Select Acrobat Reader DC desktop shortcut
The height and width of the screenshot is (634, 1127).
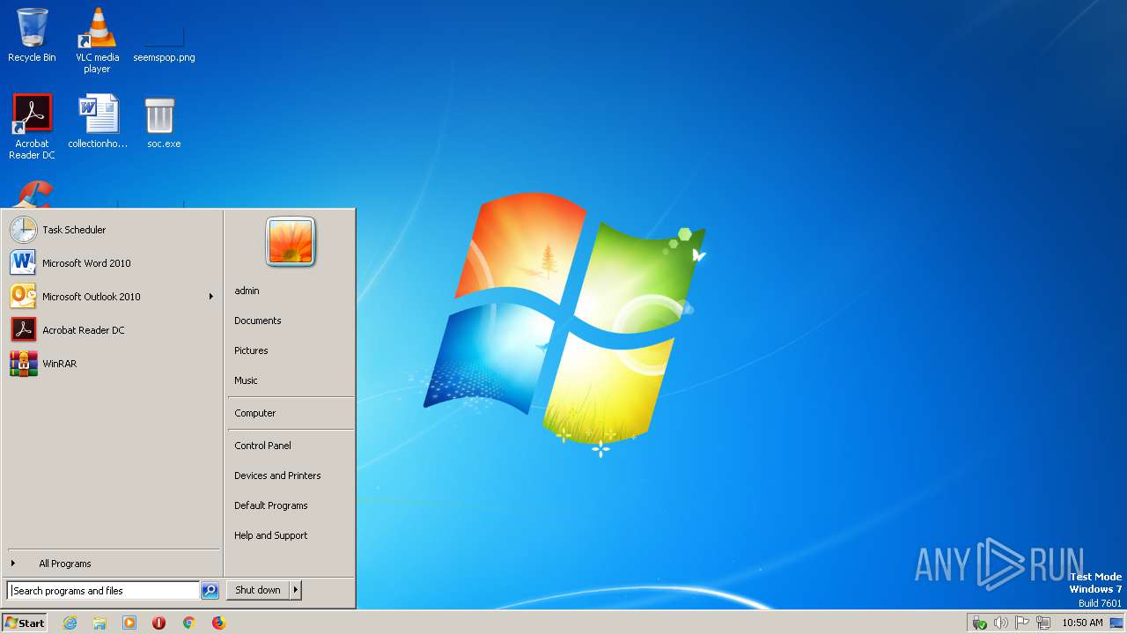(32, 127)
